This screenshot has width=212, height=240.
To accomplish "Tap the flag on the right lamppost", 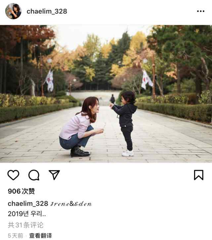I will coord(147,79).
